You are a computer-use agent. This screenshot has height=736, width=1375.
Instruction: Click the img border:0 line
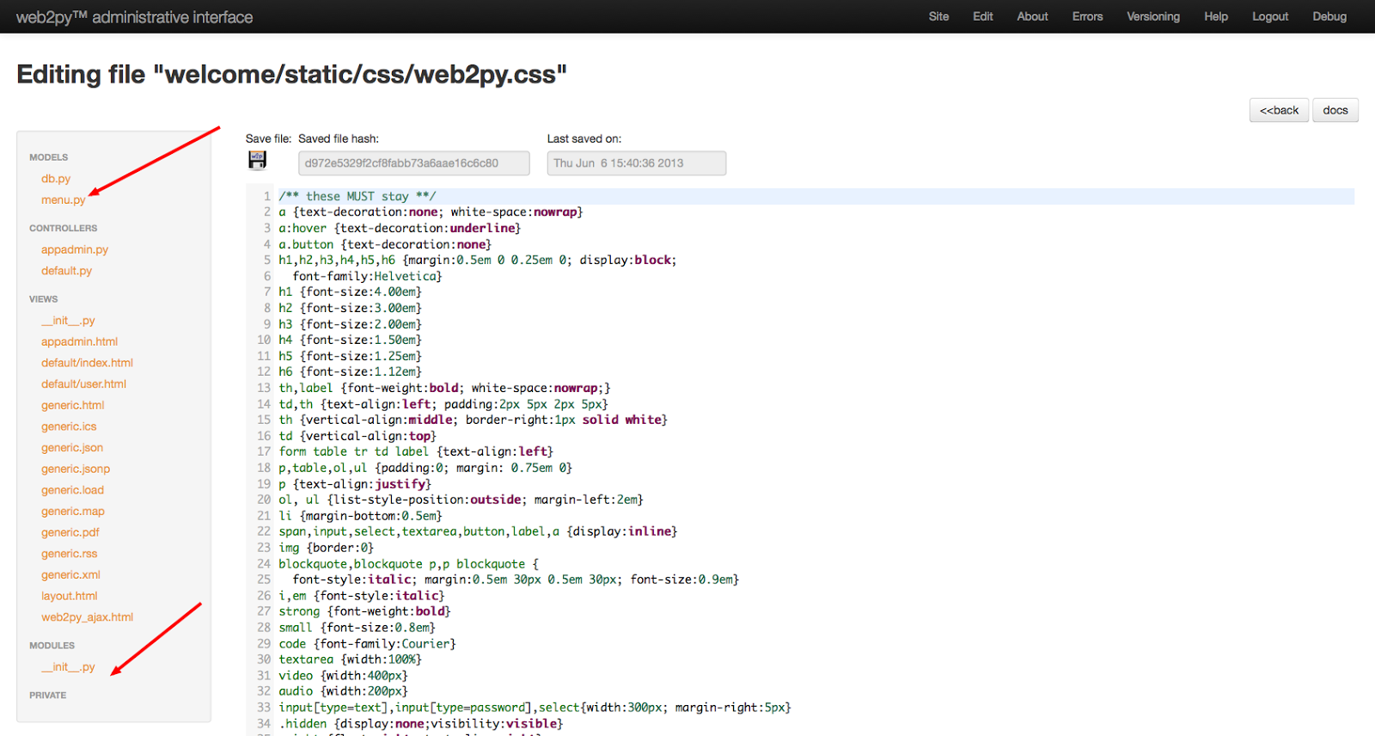(326, 549)
